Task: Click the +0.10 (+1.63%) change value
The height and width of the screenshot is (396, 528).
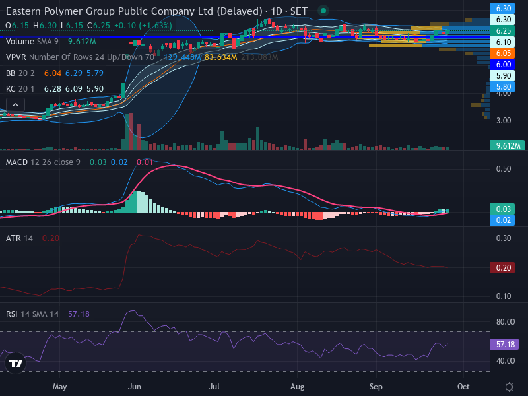Action: [x=143, y=26]
